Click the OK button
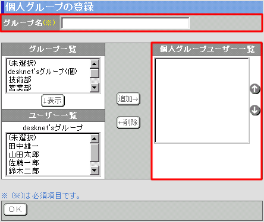This screenshot has height=222, width=264. click(x=15, y=210)
